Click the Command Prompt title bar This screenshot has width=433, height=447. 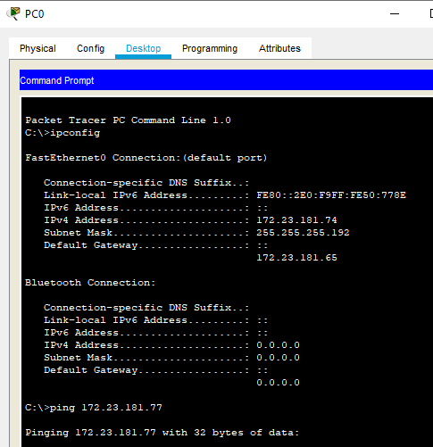tap(226, 80)
